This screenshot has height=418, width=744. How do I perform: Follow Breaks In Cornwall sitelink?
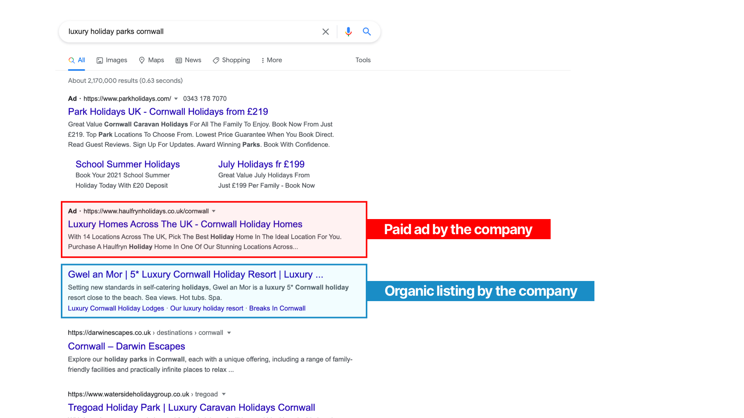tap(277, 308)
